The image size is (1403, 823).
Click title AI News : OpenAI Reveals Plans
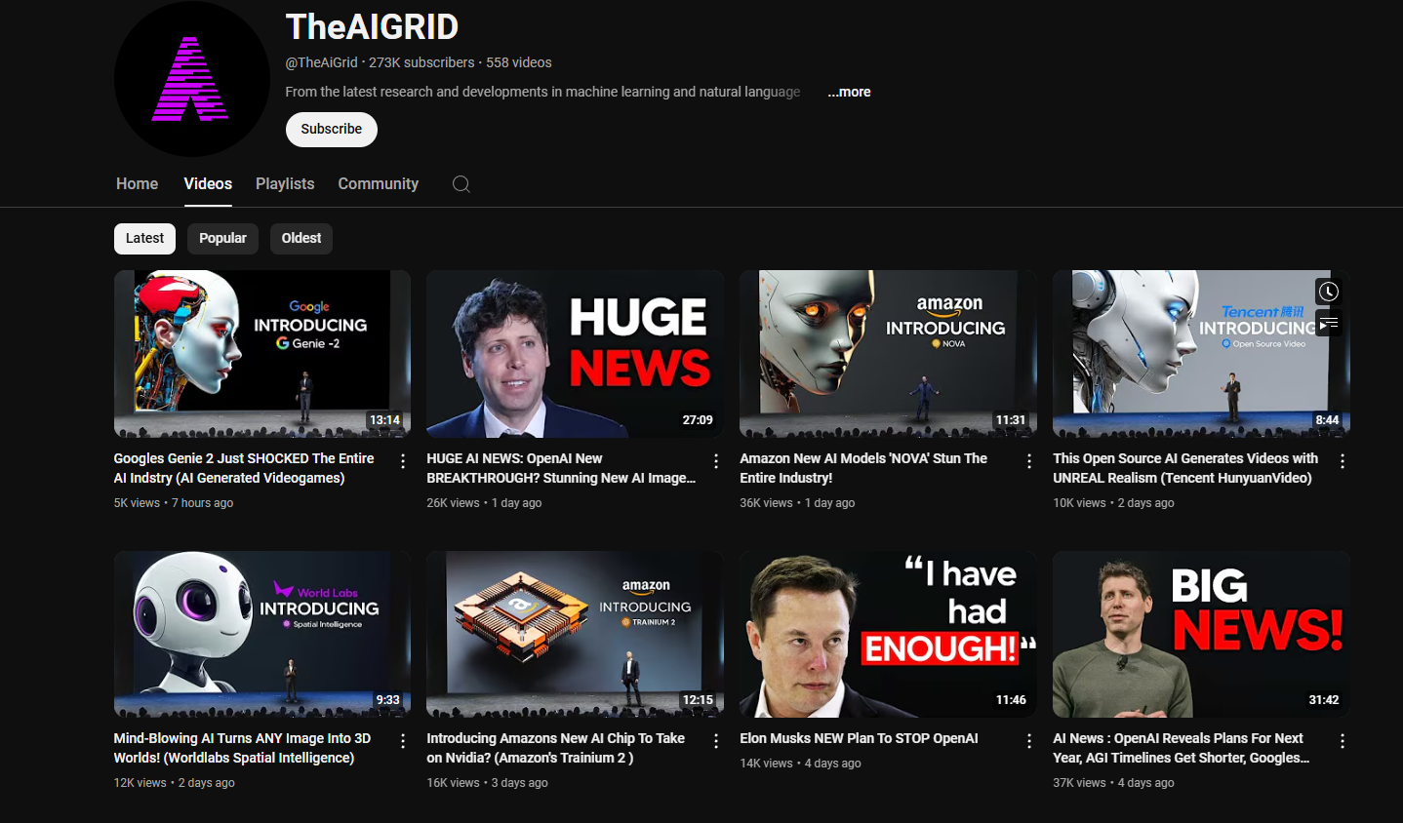point(1181,748)
